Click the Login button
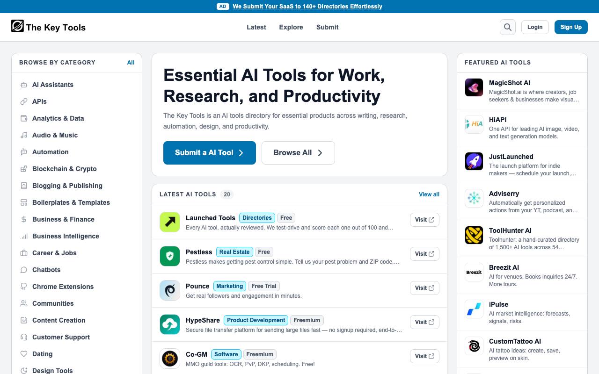The width and height of the screenshot is (599, 374). pyautogui.click(x=535, y=27)
